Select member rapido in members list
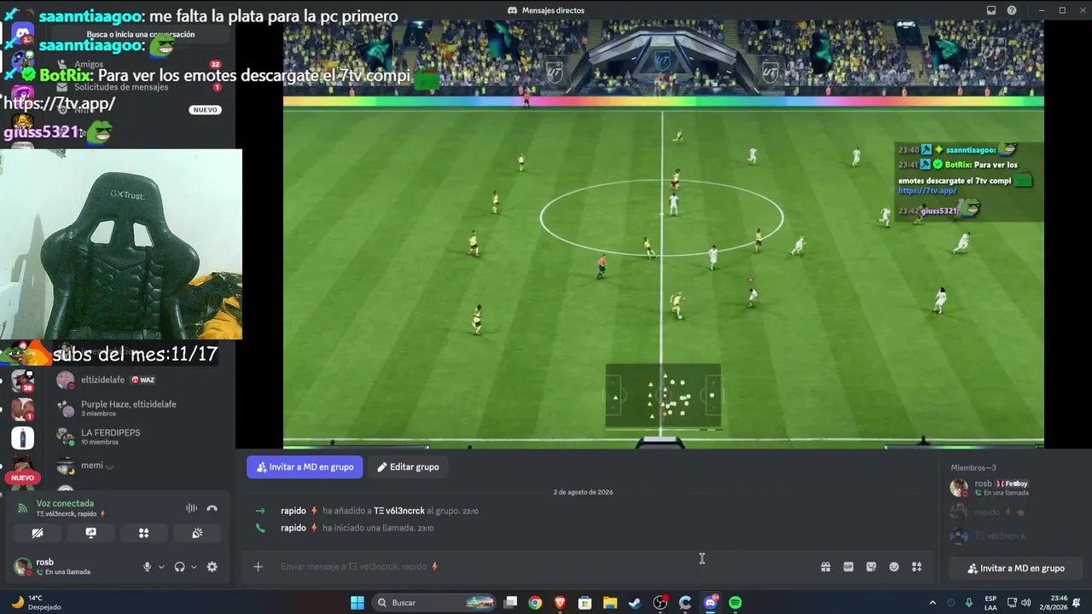Image resolution: width=1092 pixels, height=614 pixels. [1015, 512]
